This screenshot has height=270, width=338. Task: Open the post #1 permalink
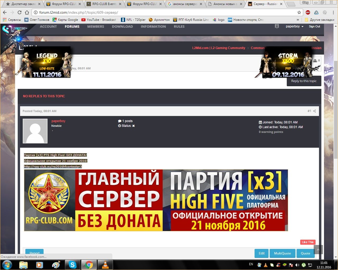(309, 111)
